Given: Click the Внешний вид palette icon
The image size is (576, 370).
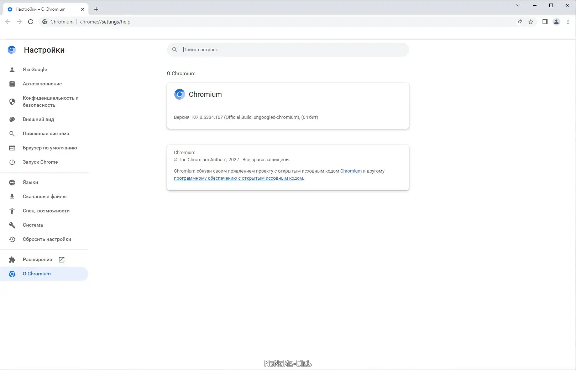Looking at the screenshot, I should (12, 119).
